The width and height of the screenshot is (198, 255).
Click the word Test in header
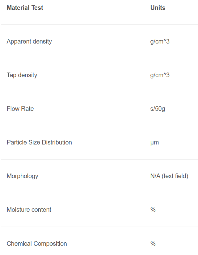[37, 8]
